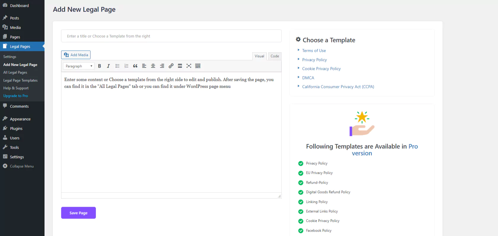Click the External Links Policy item
This screenshot has width=498, height=236.
point(322,211)
